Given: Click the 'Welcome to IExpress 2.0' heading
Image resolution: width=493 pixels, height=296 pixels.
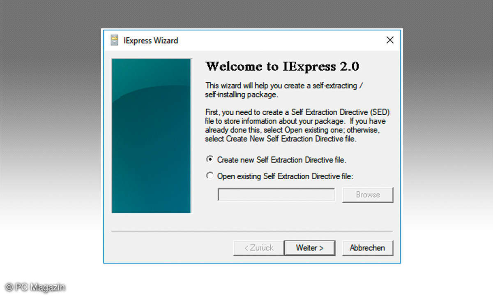Looking at the screenshot, I should tap(282, 67).
